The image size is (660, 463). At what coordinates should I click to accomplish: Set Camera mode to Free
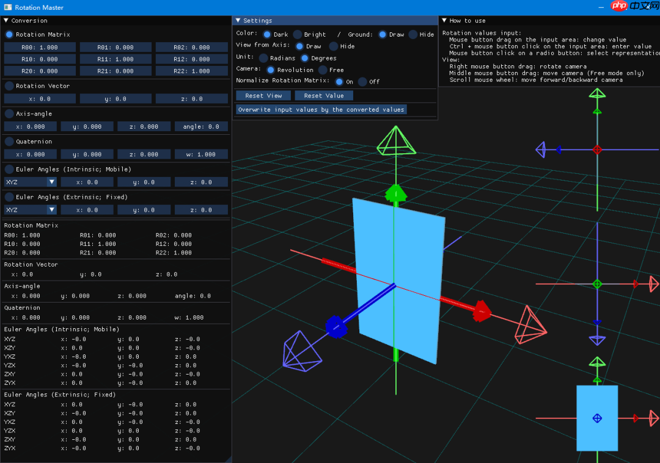323,70
